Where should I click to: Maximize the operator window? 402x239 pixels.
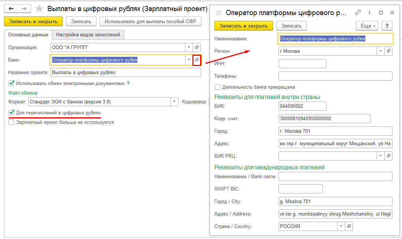coord(381,12)
